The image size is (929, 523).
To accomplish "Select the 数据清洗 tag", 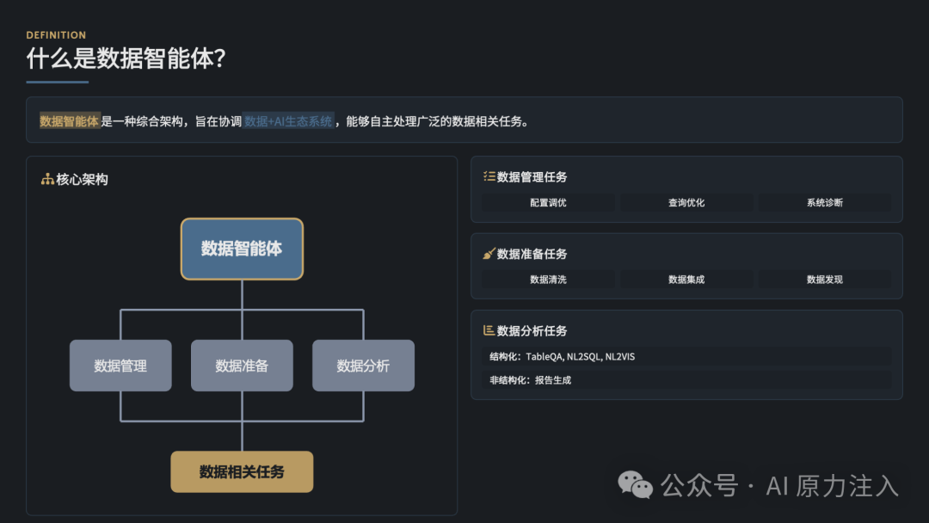I will click(548, 280).
